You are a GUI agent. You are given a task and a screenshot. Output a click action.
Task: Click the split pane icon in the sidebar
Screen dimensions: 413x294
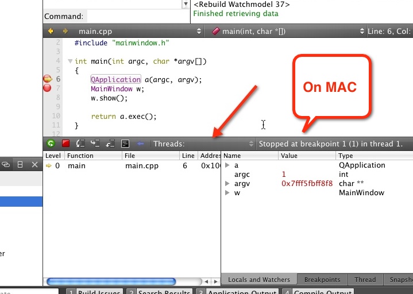tap(20, 165)
